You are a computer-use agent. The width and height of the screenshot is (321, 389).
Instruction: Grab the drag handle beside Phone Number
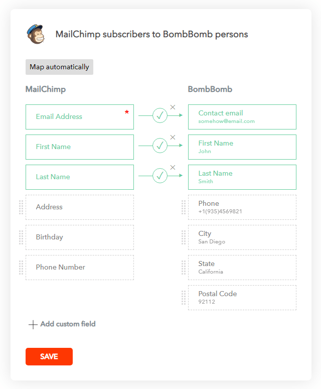tap(21, 268)
